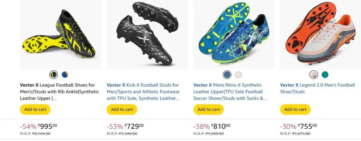Open Vector X League Football Shoes title link

coord(59,92)
